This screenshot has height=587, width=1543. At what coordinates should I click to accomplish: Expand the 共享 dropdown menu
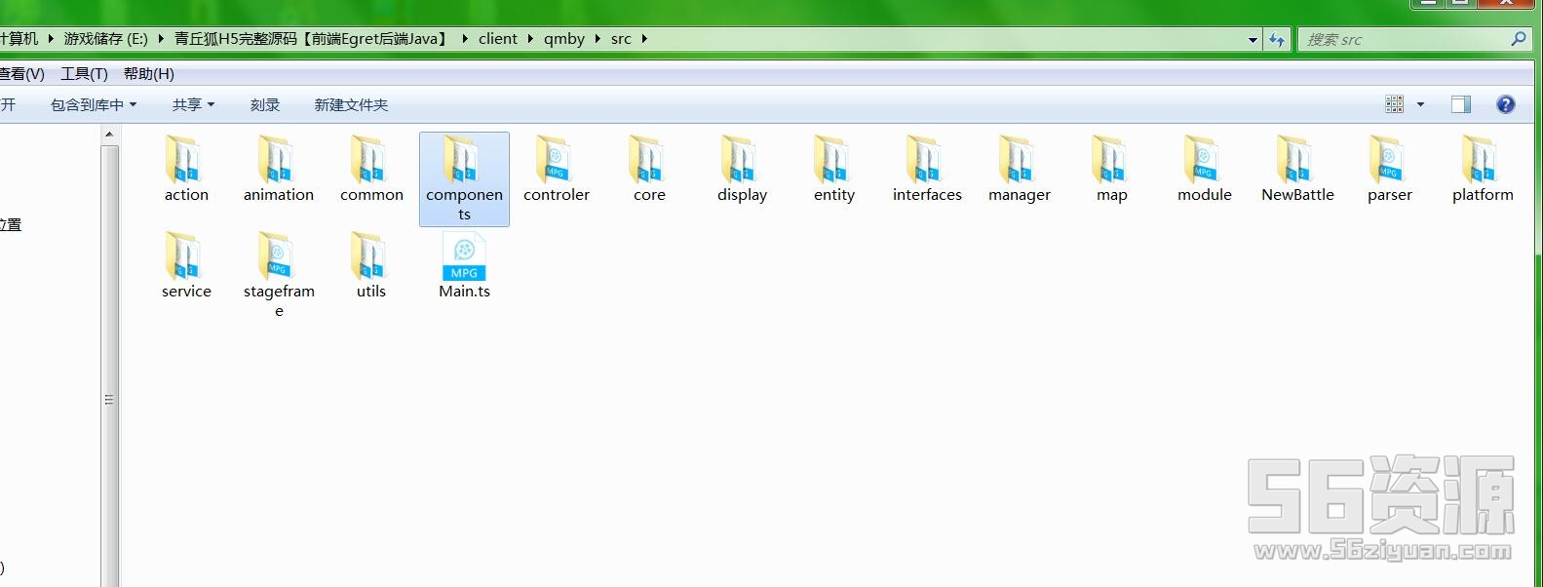pyautogui.click(x=193, y=104)
